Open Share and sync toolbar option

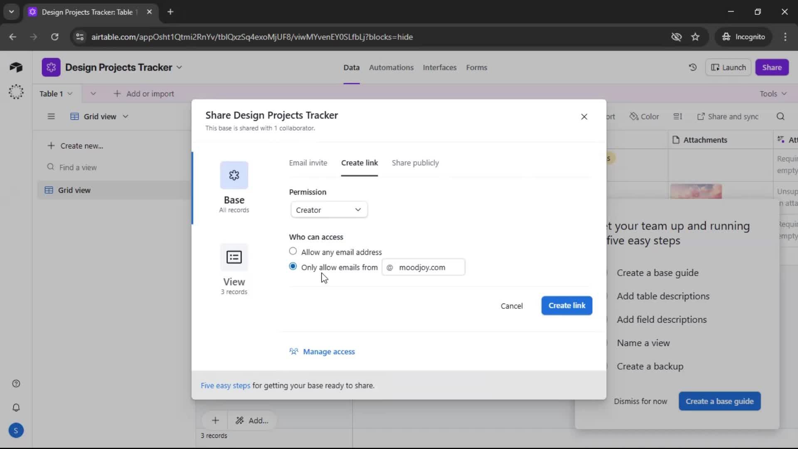[727, 117]
